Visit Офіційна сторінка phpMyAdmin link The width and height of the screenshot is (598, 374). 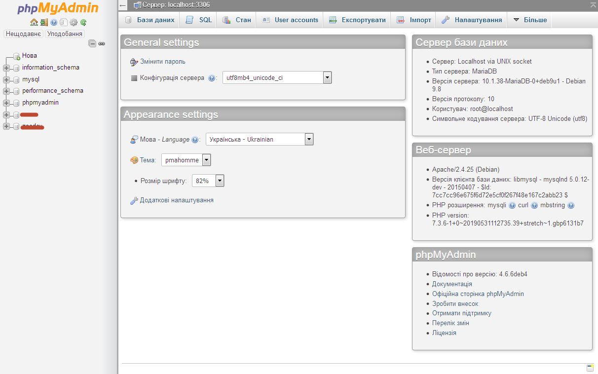coord(478,294)
